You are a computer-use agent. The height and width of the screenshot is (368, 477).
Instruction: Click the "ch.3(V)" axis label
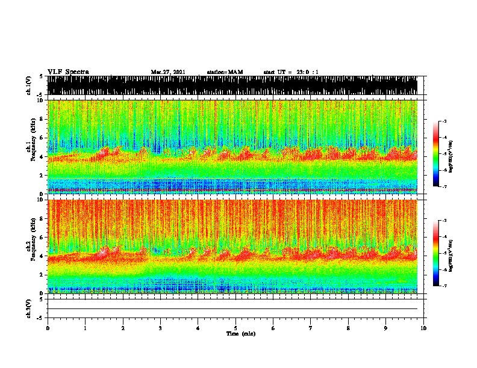point(29,308)
